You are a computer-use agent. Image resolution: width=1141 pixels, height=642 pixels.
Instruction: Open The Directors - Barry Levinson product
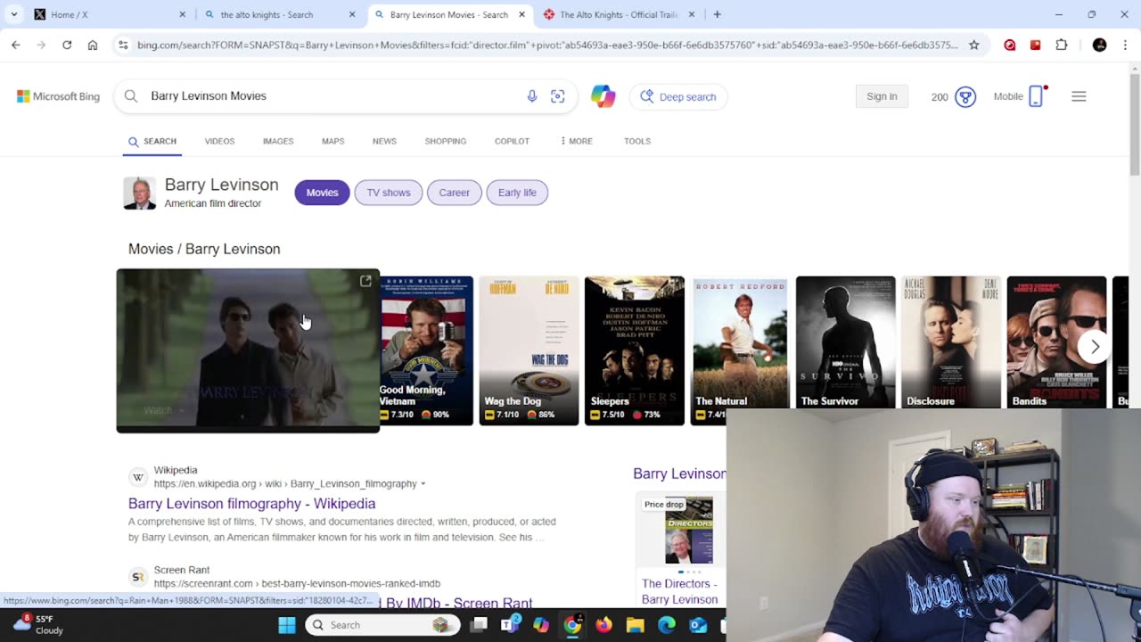pyautogui.click(x=679, y=591)
